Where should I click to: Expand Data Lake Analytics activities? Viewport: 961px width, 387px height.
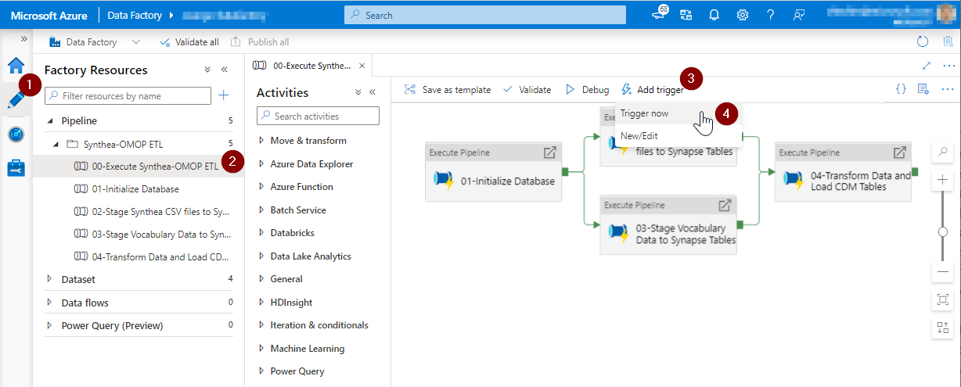(x=261, y=256)
